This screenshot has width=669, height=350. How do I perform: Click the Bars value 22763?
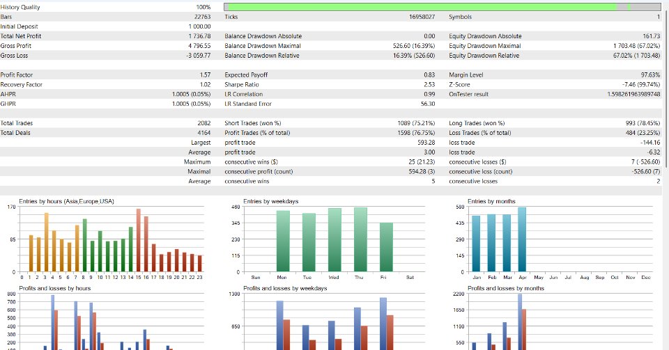[x=202, y=17]
